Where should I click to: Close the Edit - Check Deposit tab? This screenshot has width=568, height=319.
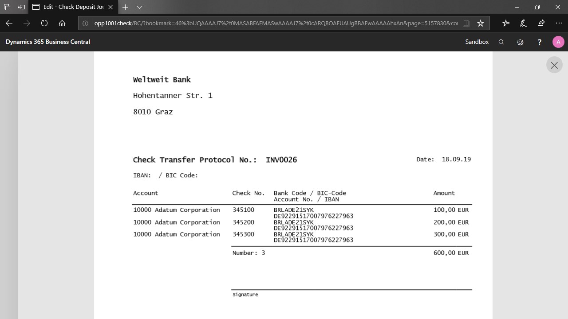click(110, 7)
